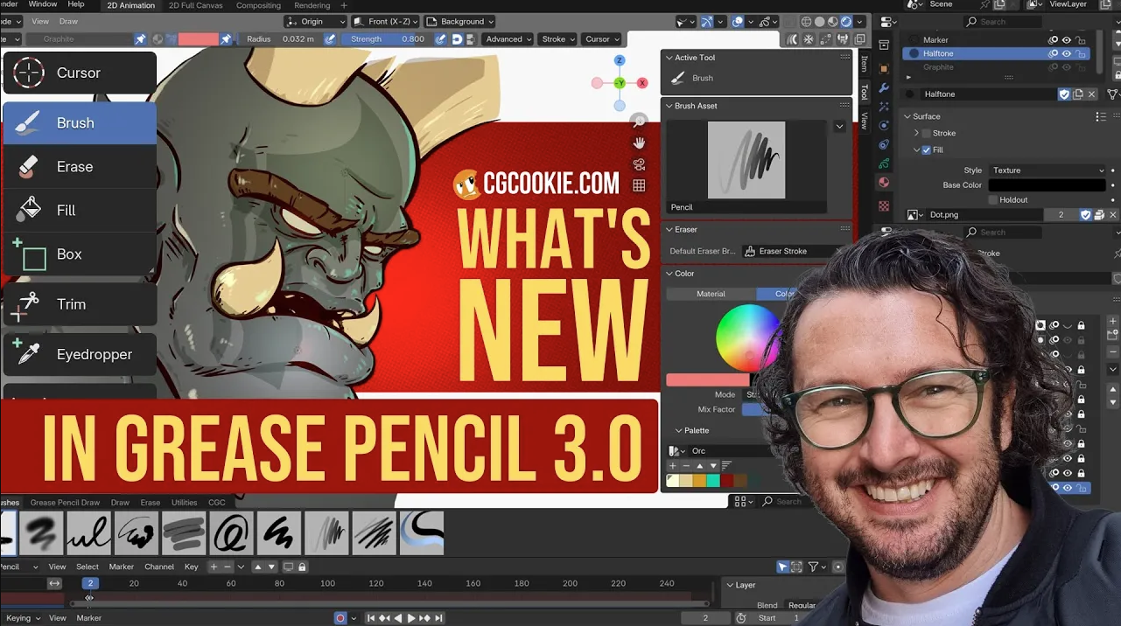The image size is (1121, 626).
Task: Select the Cursor tool
Action: 80,73
